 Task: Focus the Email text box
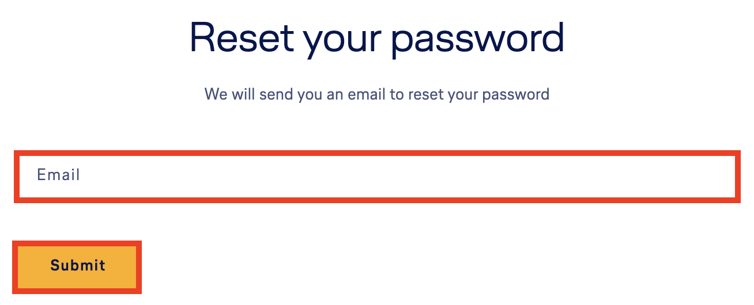point(377,176)
